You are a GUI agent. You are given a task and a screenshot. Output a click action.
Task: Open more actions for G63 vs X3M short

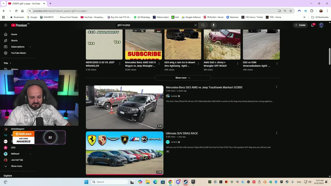(277, 63)
